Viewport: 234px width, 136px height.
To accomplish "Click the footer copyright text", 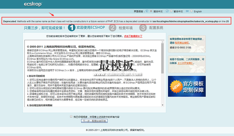I will coord(115,130).
